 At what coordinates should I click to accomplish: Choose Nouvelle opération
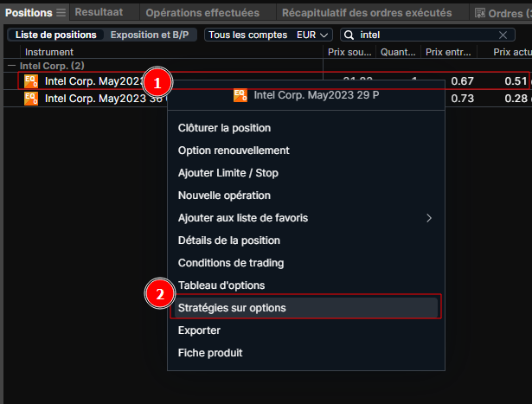[306, 196]
